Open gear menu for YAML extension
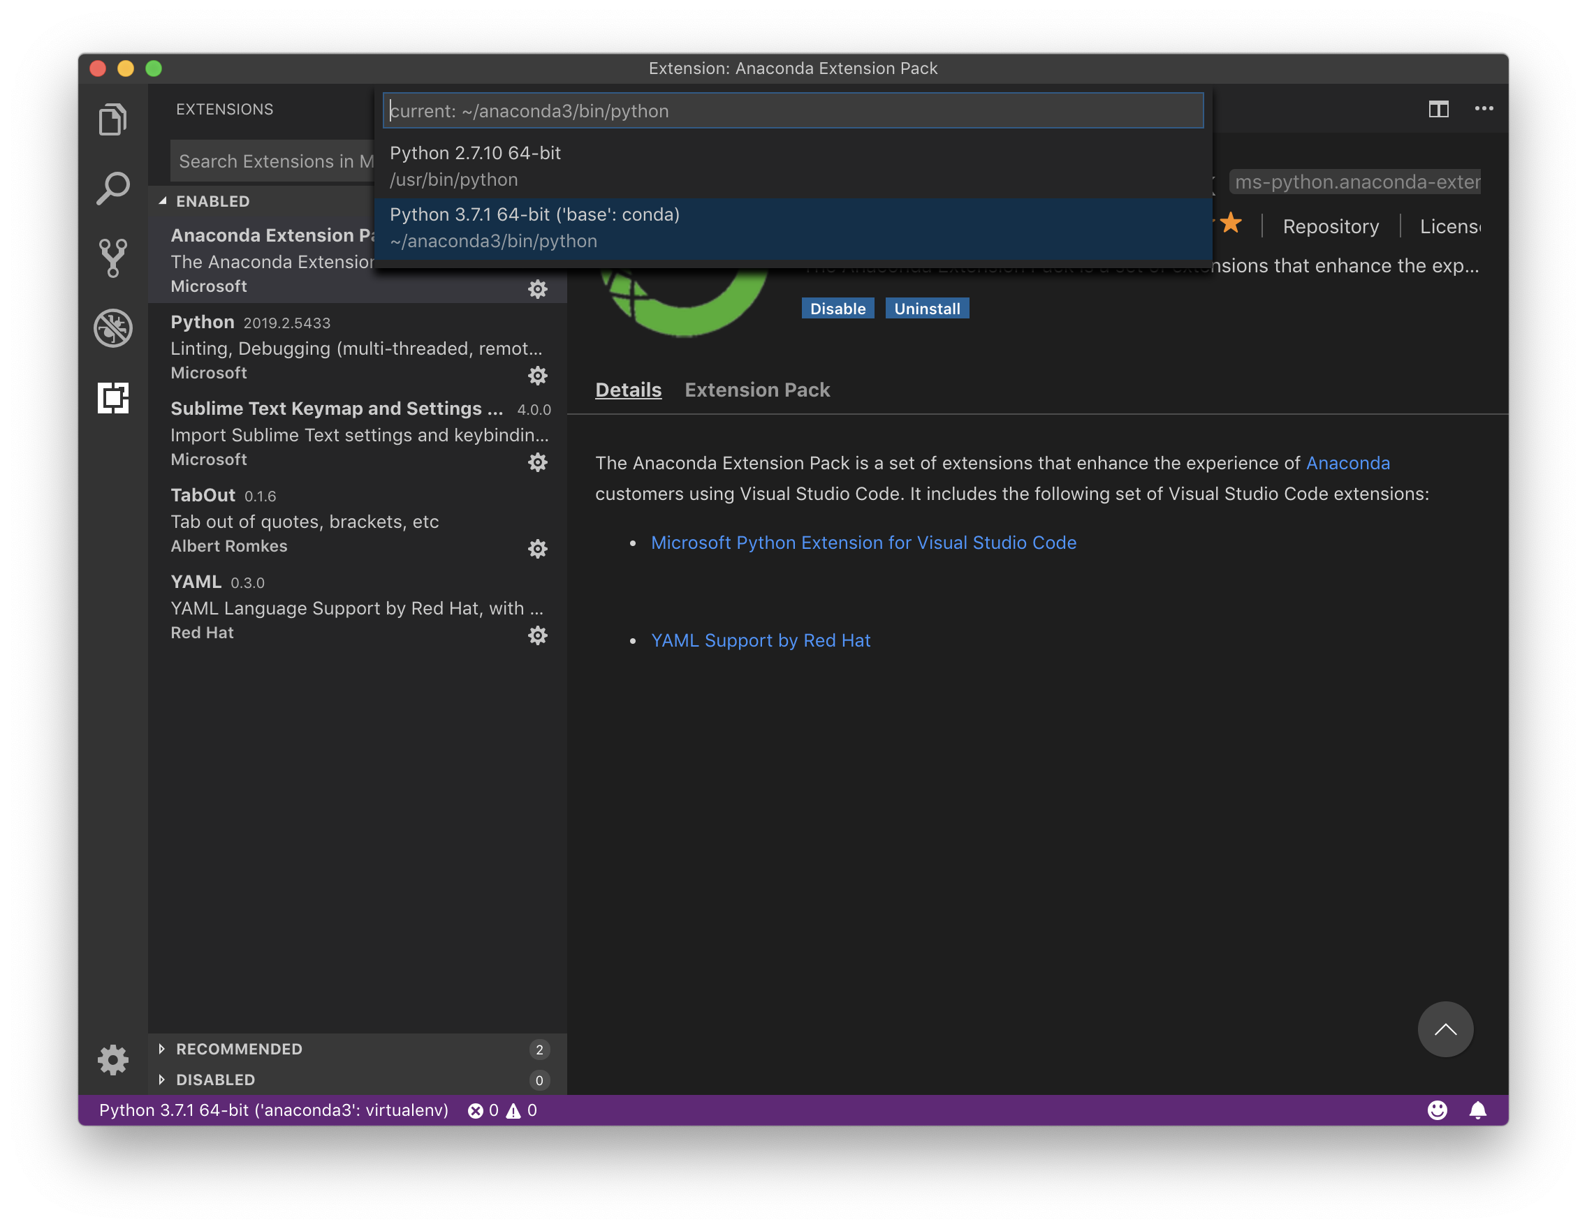Image resolution: width=1587 pixels, height=1229 pixels. point(537,635)
